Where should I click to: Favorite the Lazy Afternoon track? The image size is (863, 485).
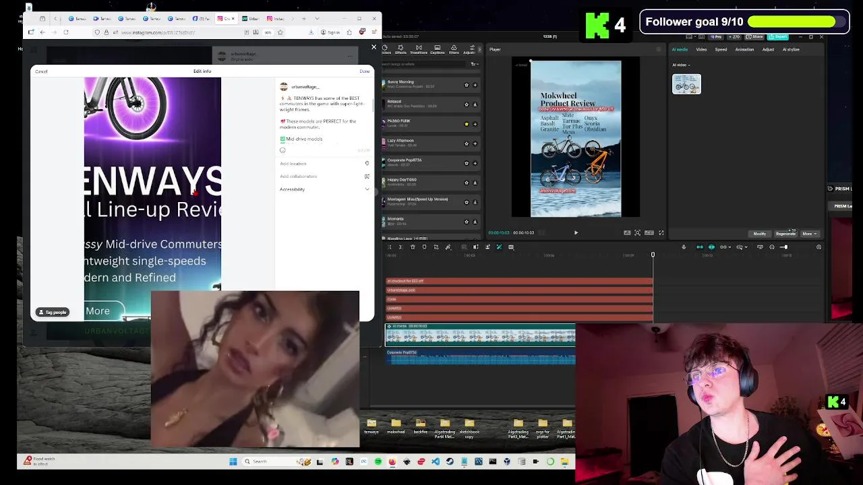[466, 143]
